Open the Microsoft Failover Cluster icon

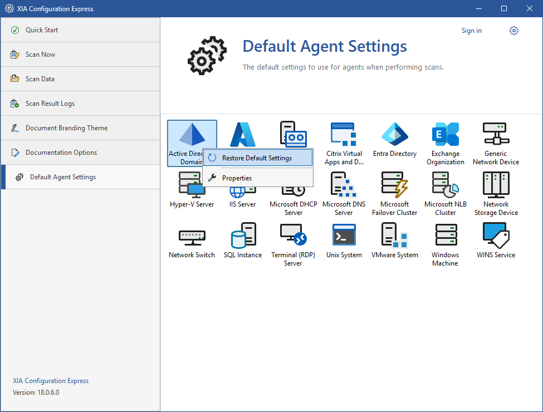(395, 185)
